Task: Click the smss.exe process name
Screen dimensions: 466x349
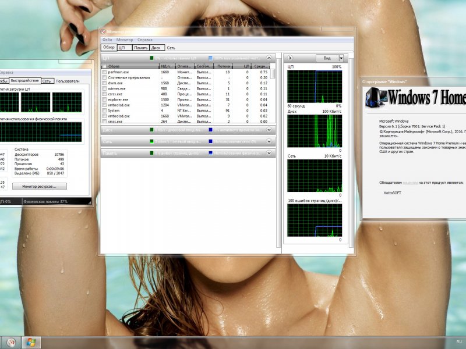Action: [x=115, y=122]
